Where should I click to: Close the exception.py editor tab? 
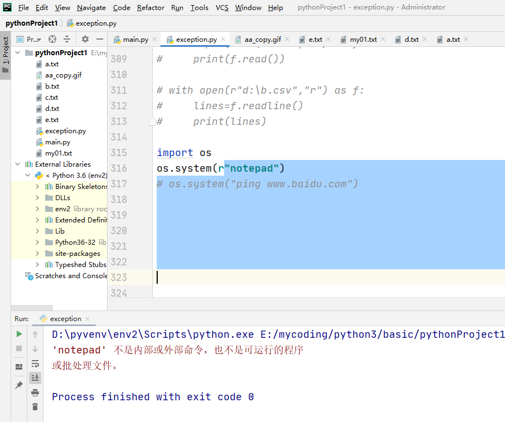point(223,39)
